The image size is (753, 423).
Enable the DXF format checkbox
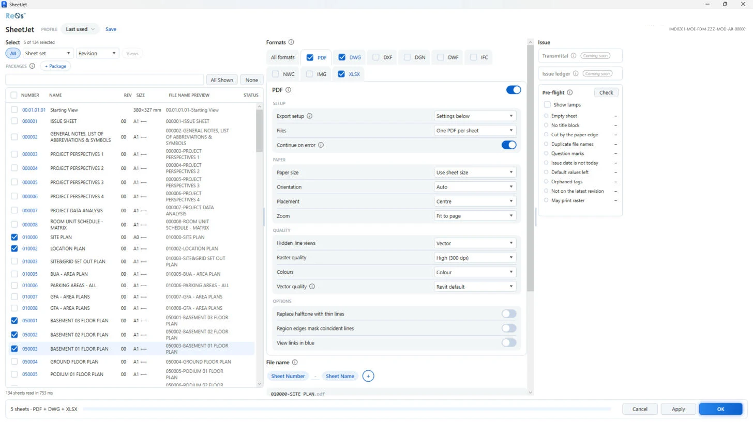(375, 57)
